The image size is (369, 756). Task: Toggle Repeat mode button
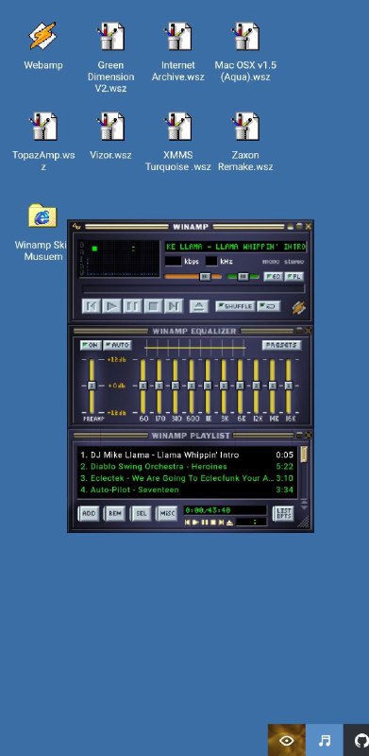[x=269, y=306]
